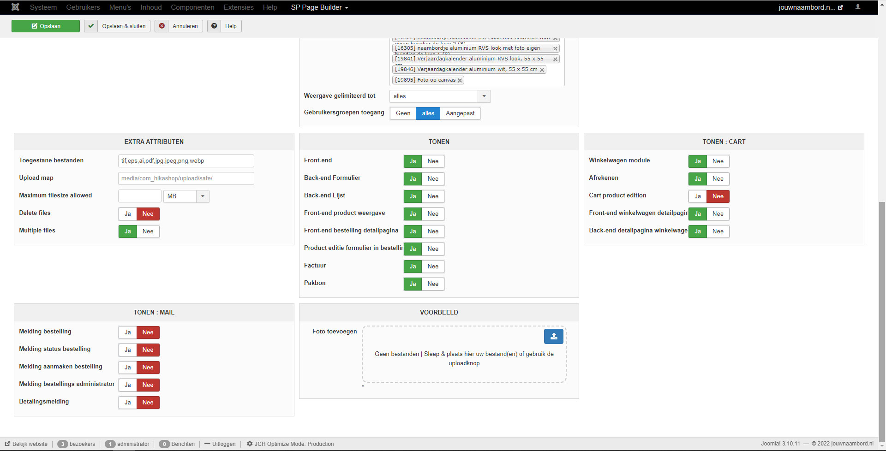The height and width of the screenshot is (451, 886).
Task: Click the Upload map input field
Action: (186, 178)
